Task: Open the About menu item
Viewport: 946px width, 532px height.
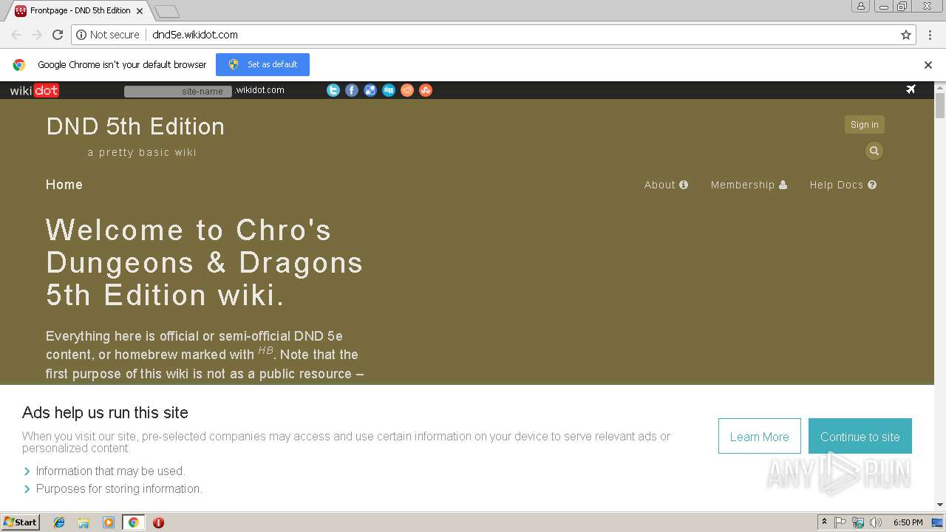Action: coord(666,185)
